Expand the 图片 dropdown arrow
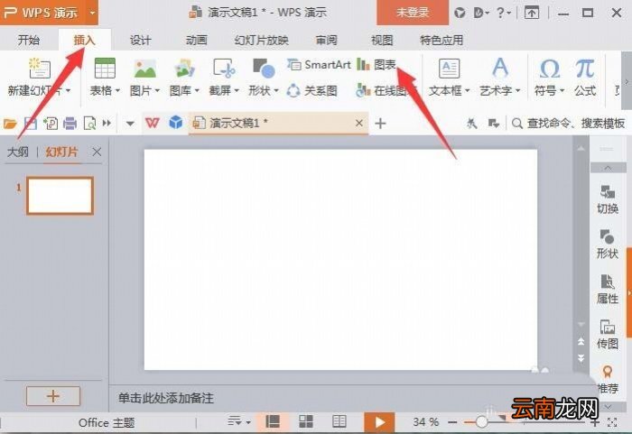632x434 pixels. pos(157,90)
